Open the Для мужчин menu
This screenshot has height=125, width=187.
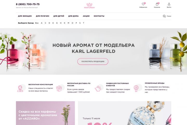coord(42,16)
